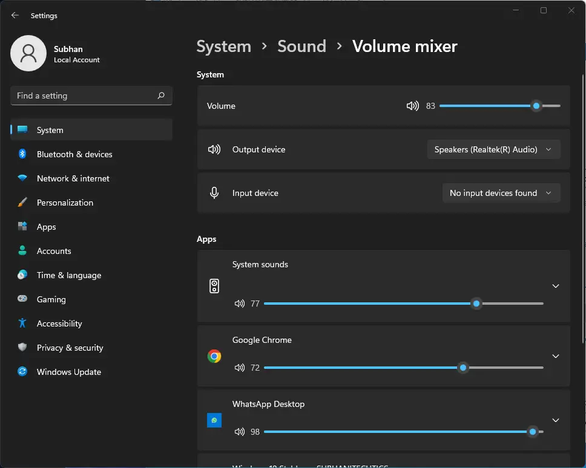
Task: Mute Google Chrome via its speaker icon
Action: pyautogui.click(x=240, y=368)
